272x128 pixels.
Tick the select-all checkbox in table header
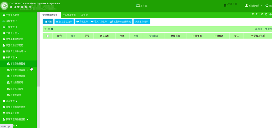[x=48, y=36]
